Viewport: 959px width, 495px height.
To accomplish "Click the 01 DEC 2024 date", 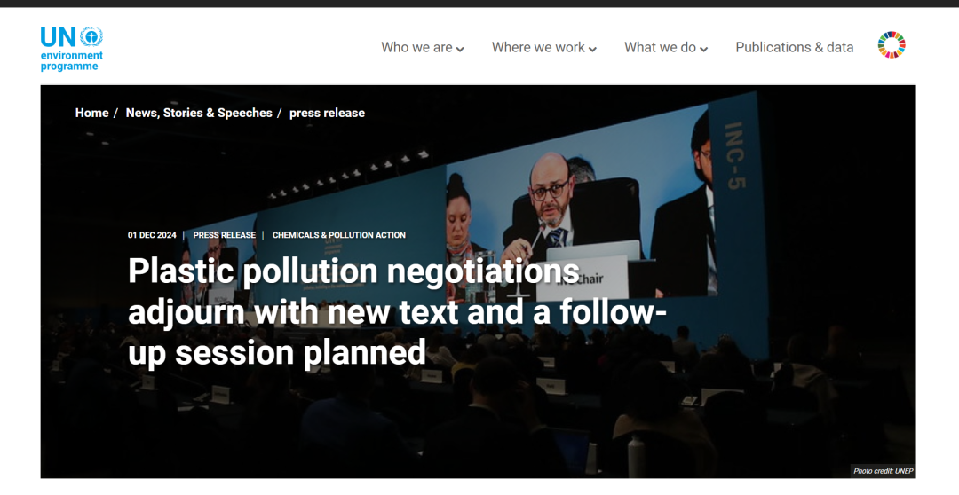I will click(152, 235).
